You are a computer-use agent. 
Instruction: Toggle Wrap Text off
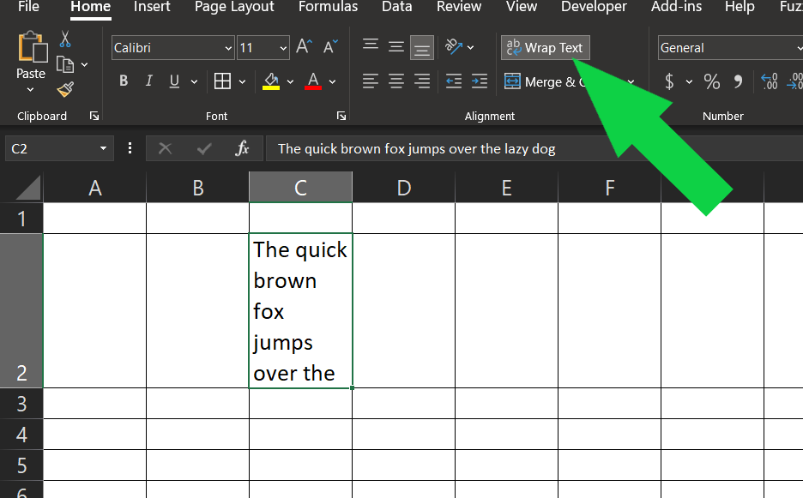point(546,48)
